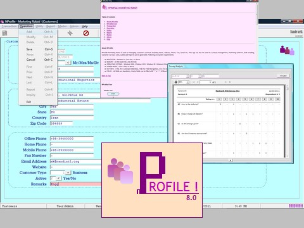Click the print icon in Survey Analysis
Image resolution: width=304 pixels, height=228 pixels.
pos(176,82)
